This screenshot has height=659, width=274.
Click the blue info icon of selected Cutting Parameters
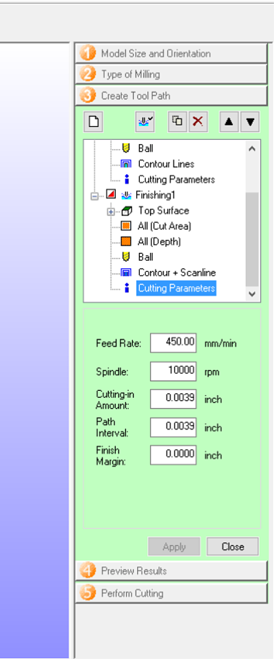click(127, 288)
